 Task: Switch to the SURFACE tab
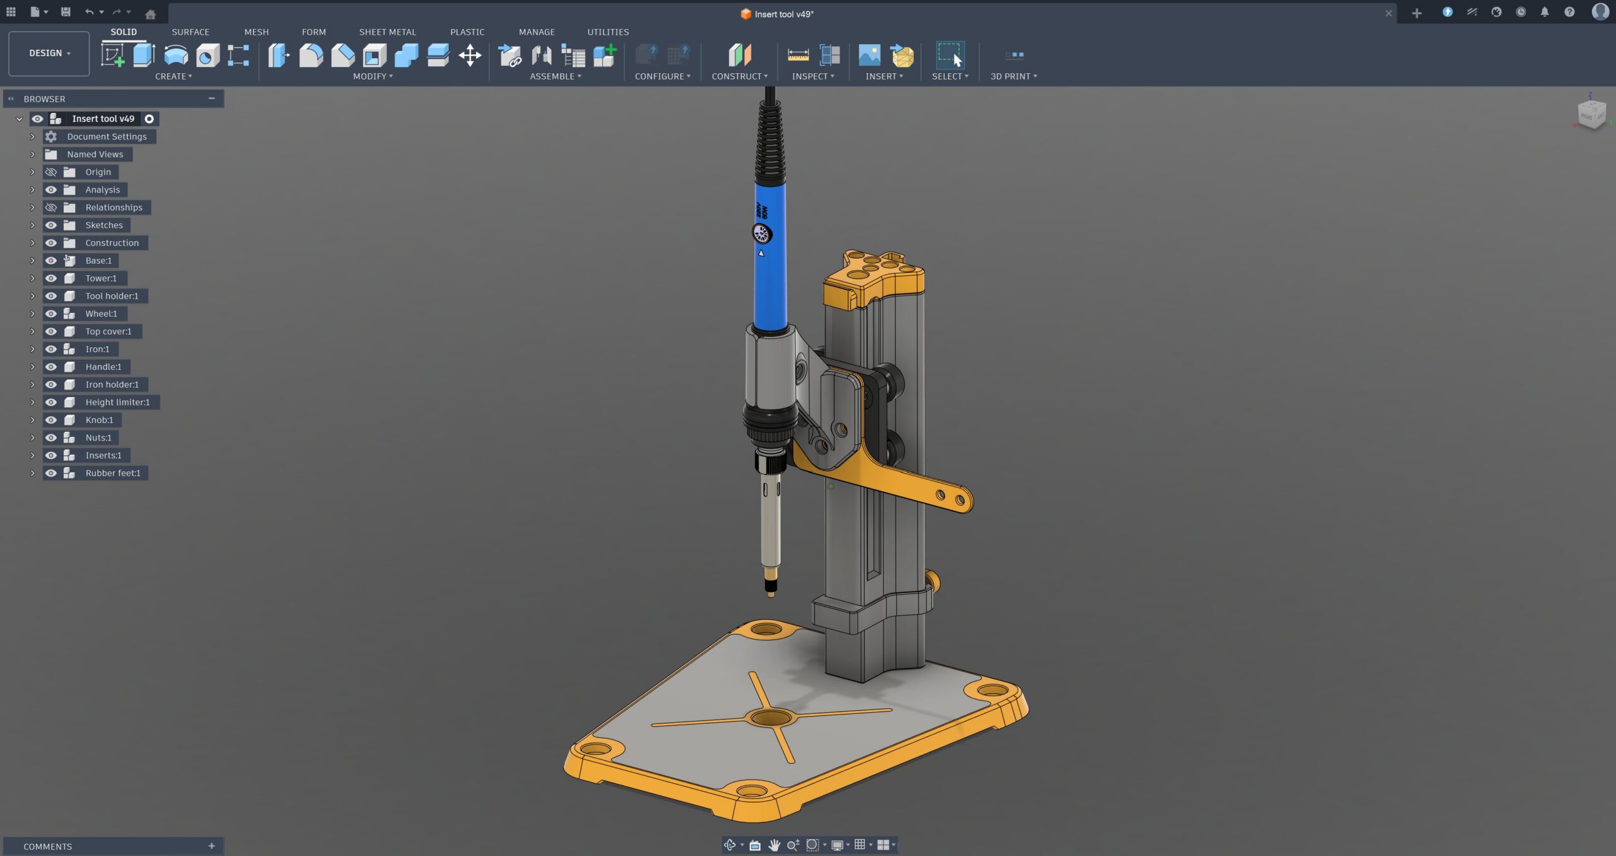190,32
